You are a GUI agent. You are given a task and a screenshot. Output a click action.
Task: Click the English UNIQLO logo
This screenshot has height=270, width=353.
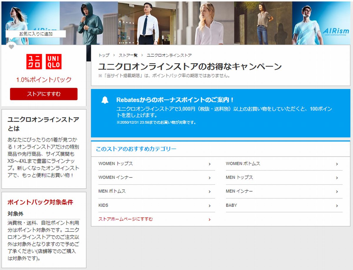click(x=54, y=62)
